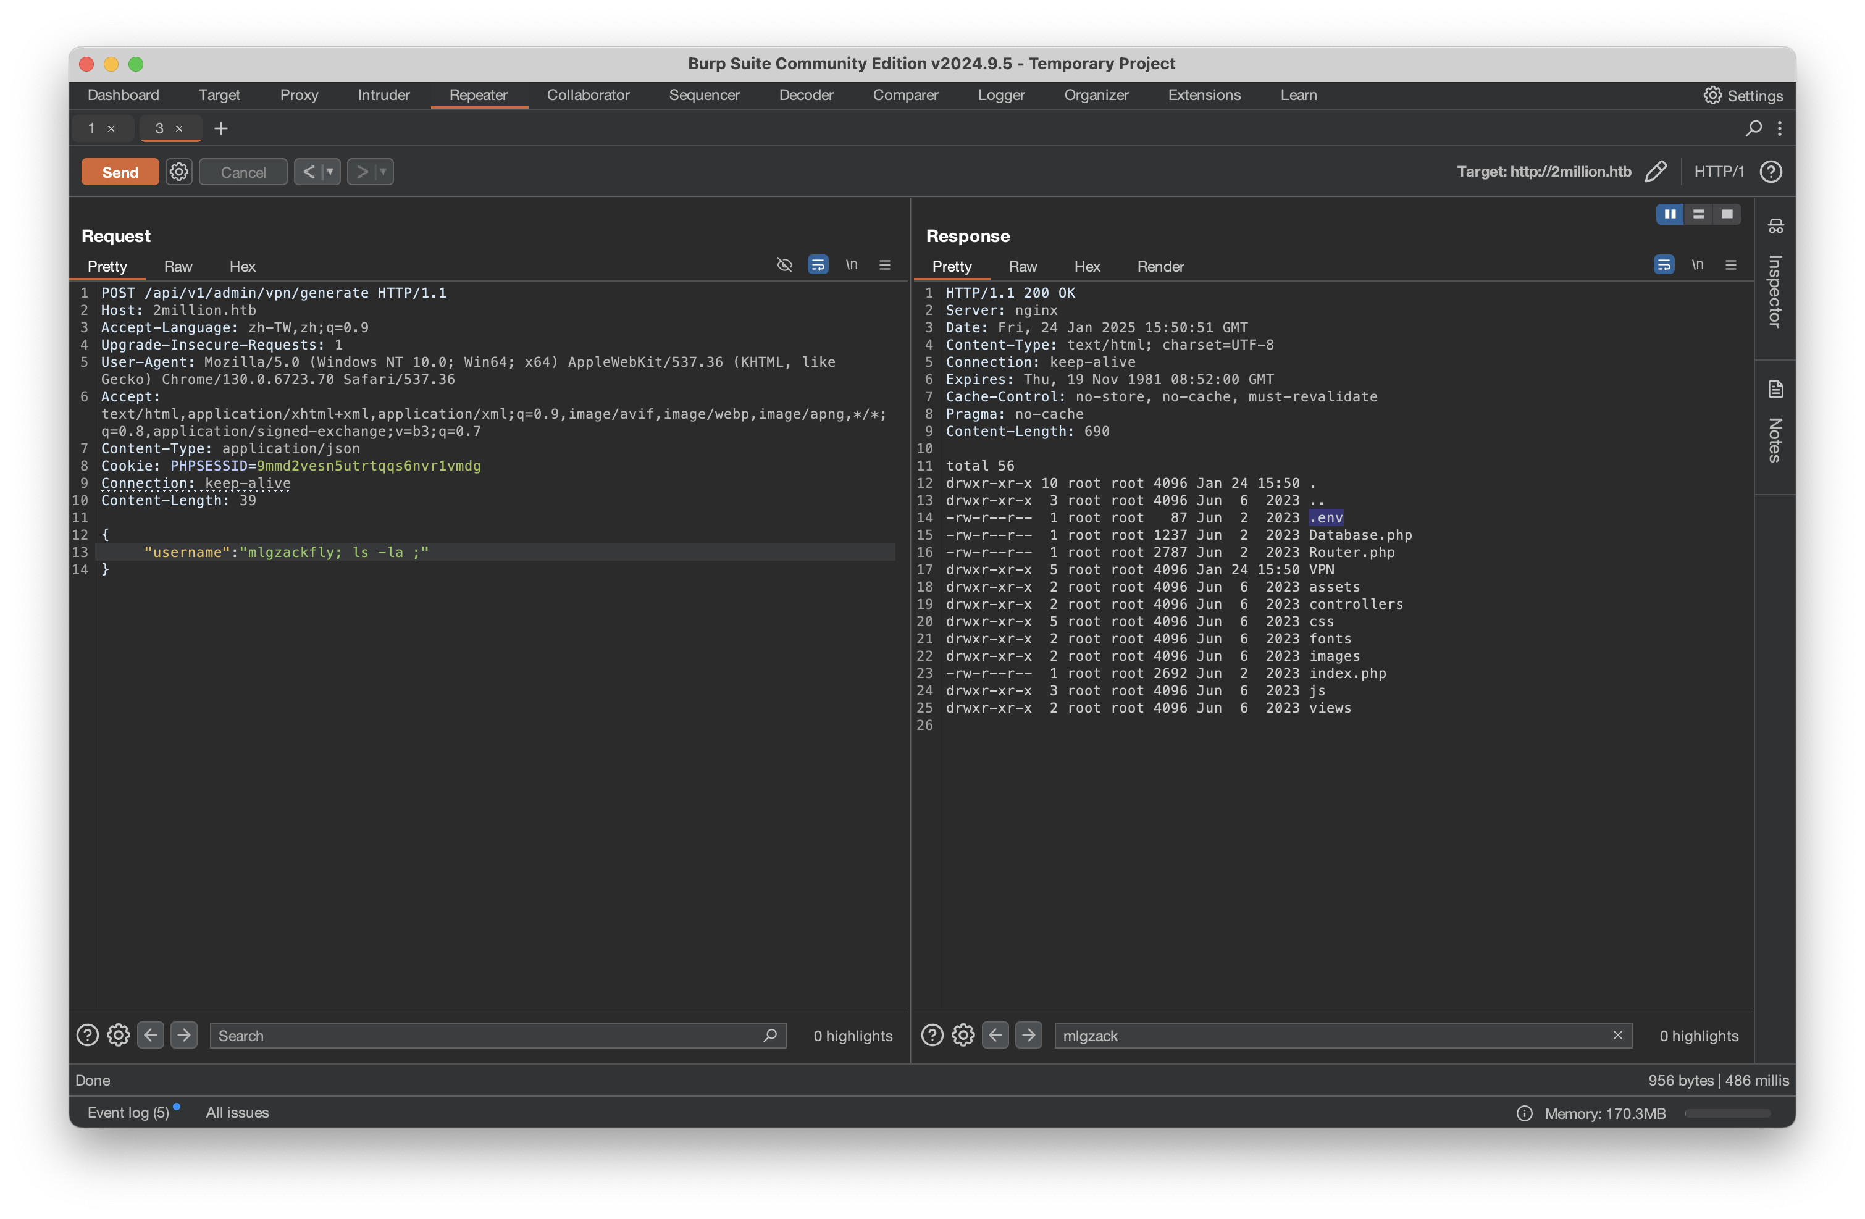Add a new Repeater tab
Screen dimensions: 1865x1219
click(221, 128)
